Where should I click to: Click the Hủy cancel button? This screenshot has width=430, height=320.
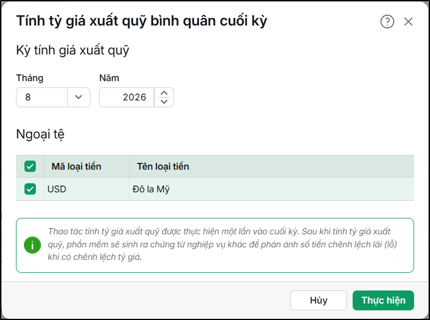pos(319,300)
